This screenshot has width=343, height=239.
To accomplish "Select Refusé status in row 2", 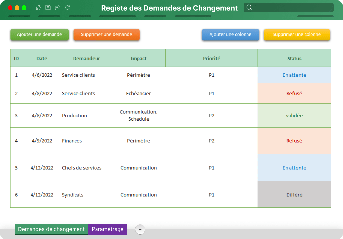I will 294,93.
